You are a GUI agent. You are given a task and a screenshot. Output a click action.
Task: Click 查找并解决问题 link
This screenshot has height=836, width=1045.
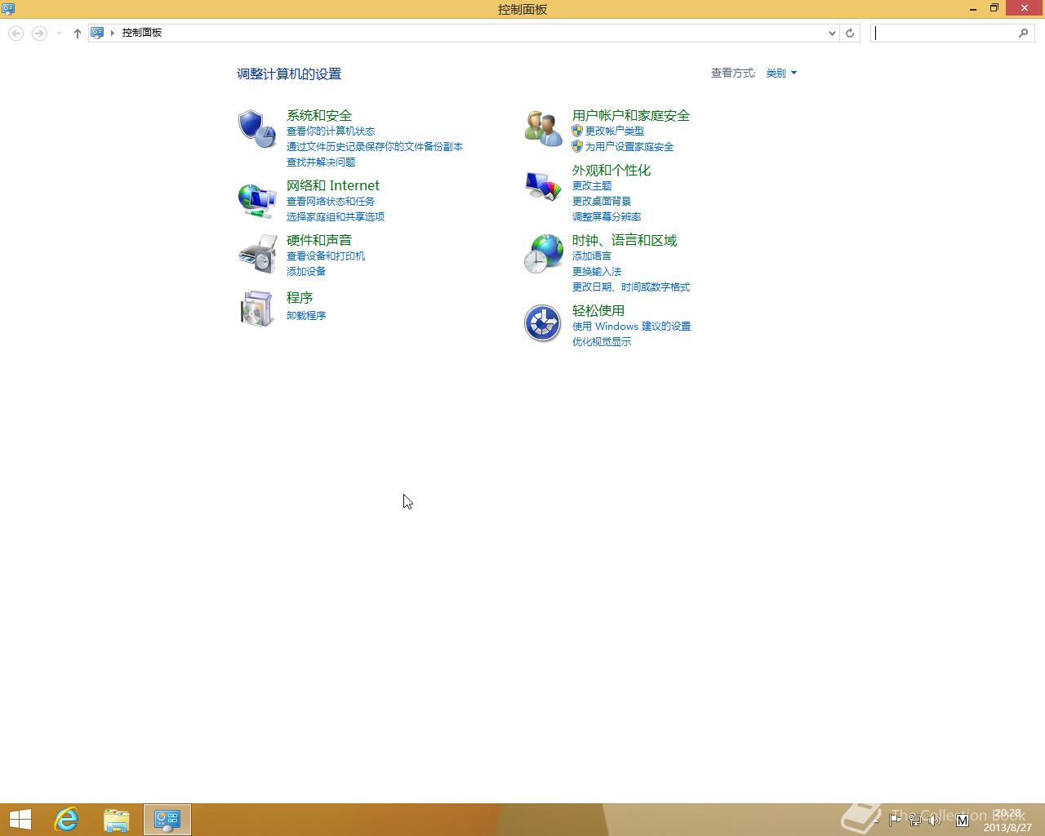click(321, 162)
